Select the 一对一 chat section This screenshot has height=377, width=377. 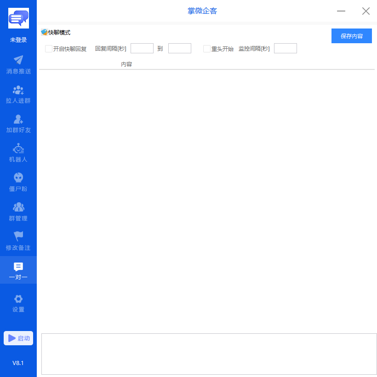18,270
